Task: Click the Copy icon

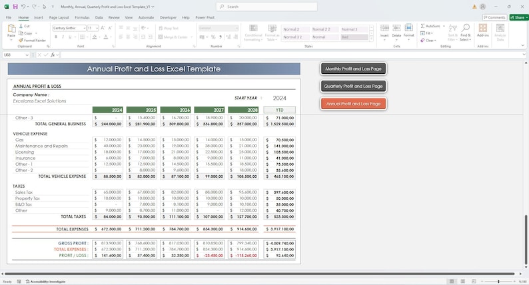Action: [21, 33]
